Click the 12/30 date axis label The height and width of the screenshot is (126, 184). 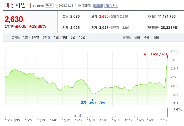pyautogui.click(x=151, y=120)
